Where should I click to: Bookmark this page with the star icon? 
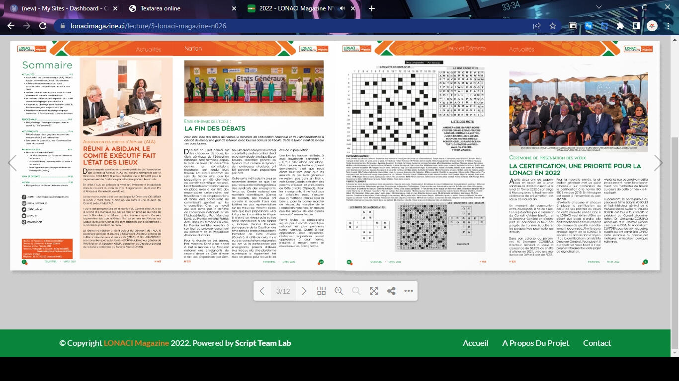[x=553, y=26]
